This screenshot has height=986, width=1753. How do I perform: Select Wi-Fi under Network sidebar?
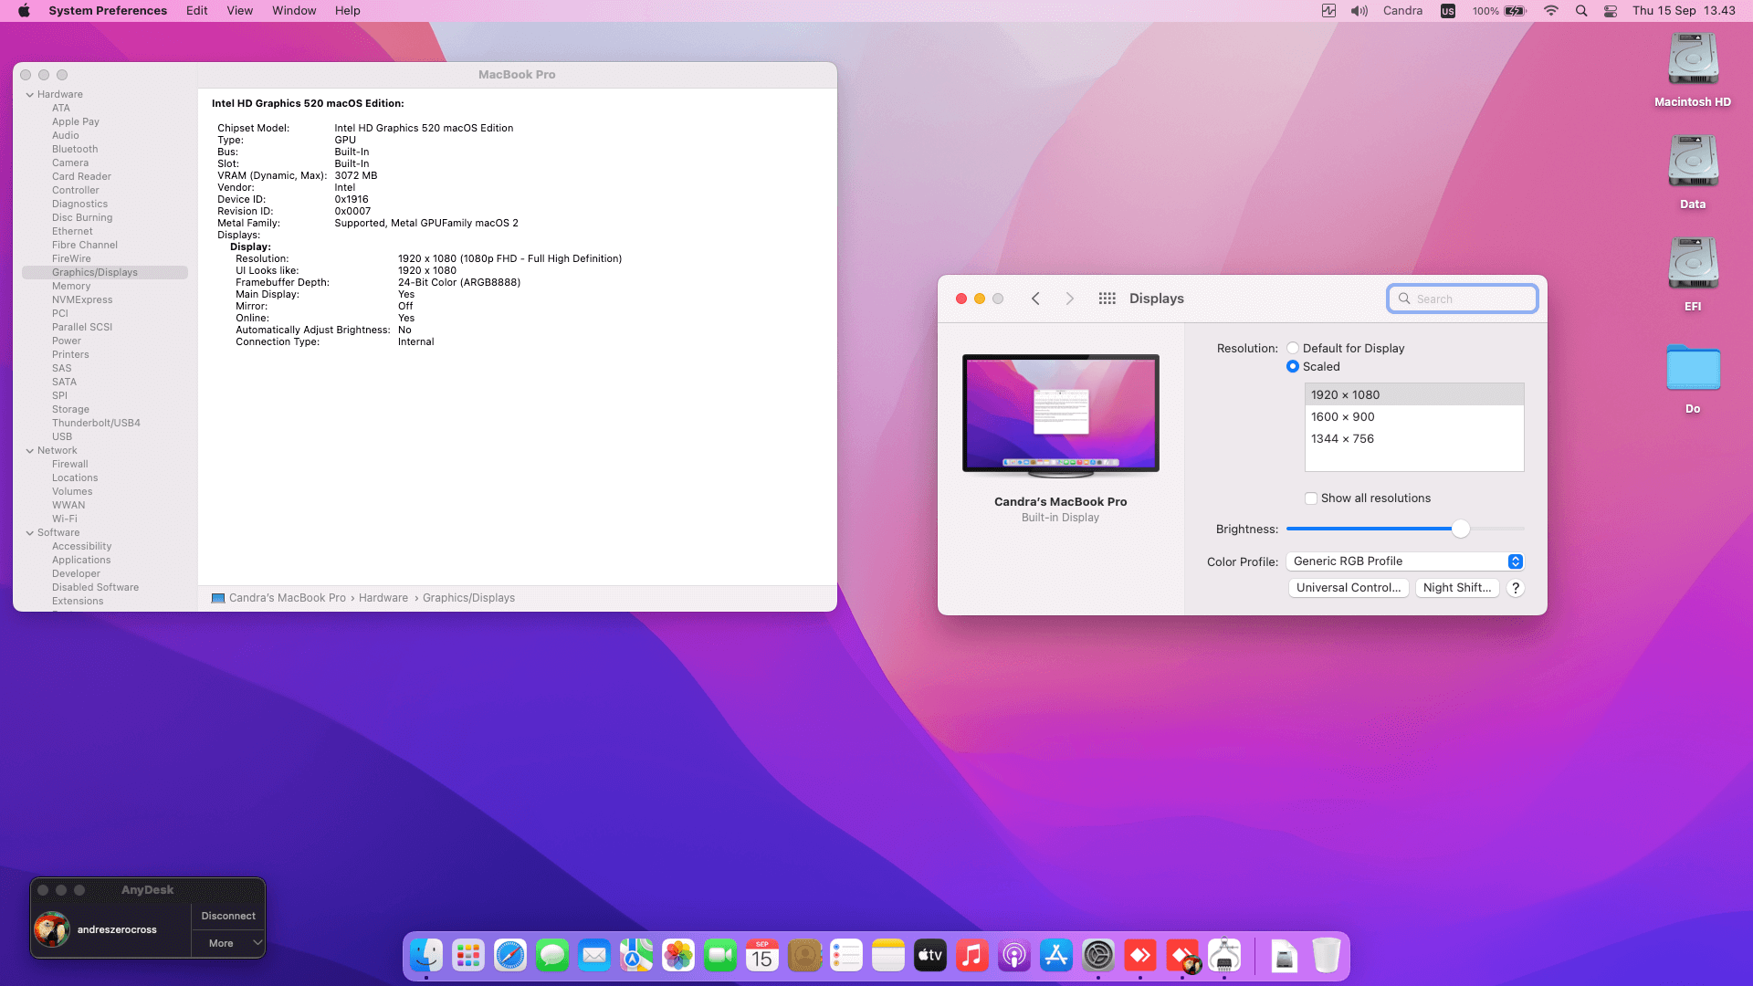(64, 519)
